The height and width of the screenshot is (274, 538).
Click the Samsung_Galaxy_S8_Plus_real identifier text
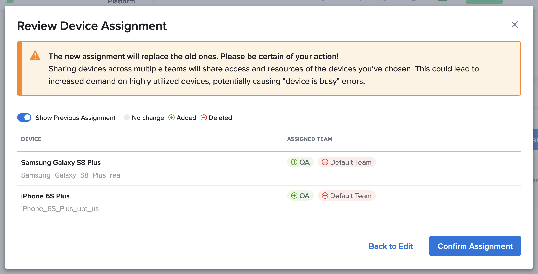point(71,175)
